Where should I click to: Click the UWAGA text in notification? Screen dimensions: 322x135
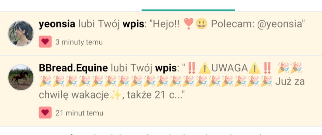tap(230, 68)
